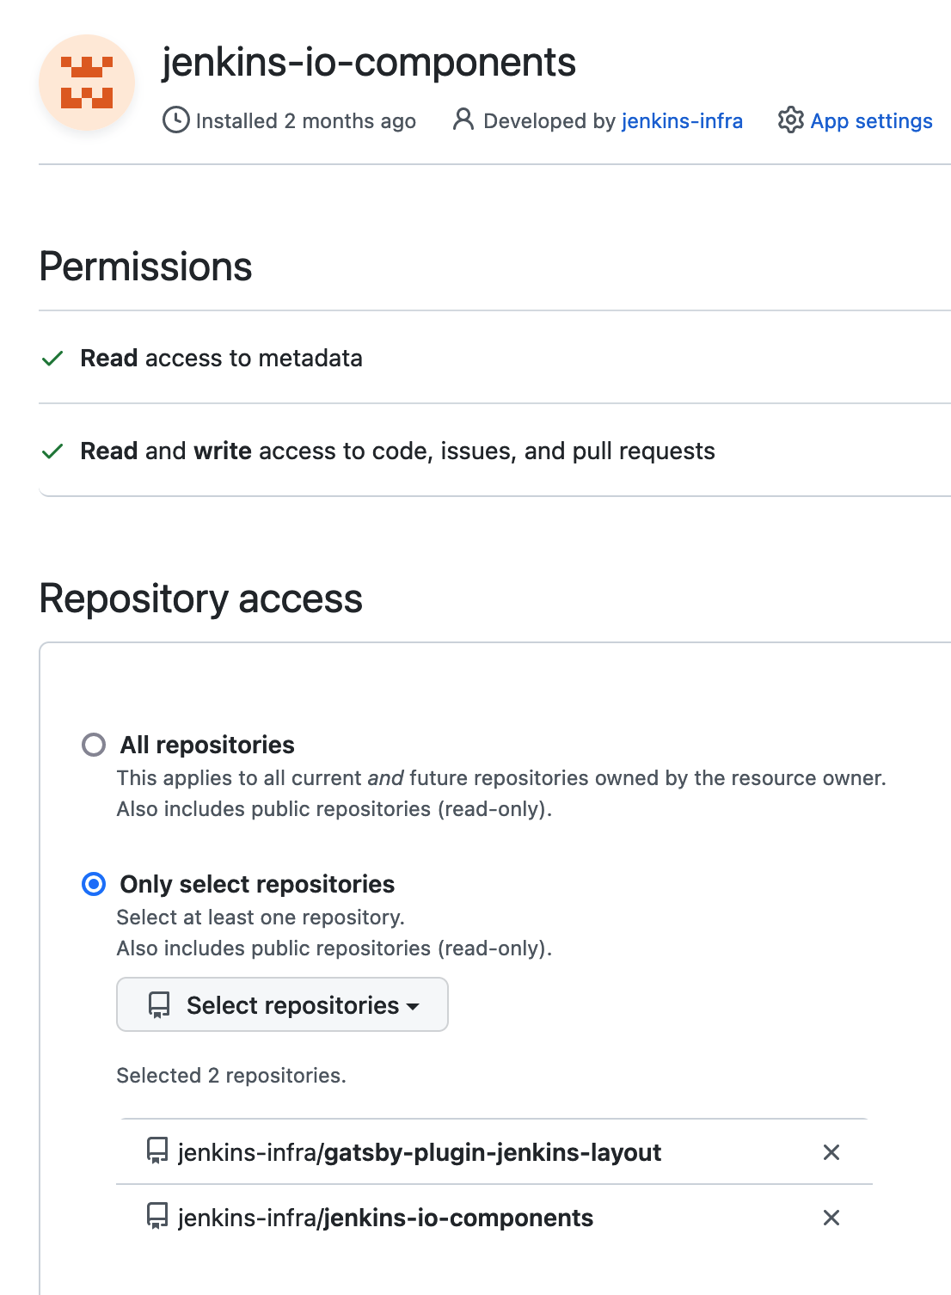This screenshot has height=1295, width=951.
Task: Open the Select repositories dropdown
Action: click(x=281, y=1004)
